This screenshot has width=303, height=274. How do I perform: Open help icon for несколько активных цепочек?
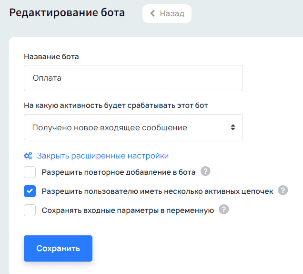pos(283,190)
